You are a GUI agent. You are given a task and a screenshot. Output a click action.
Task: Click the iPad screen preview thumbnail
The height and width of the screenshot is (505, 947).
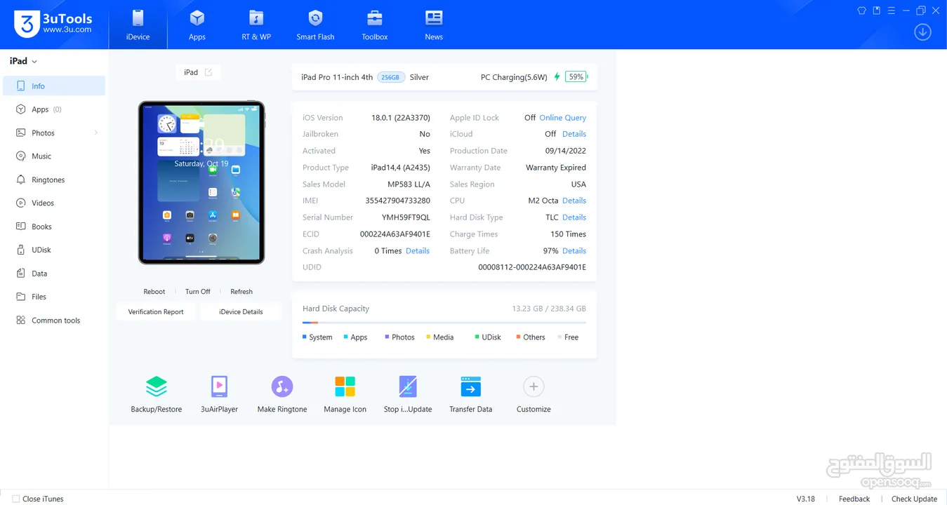(201, 182)
